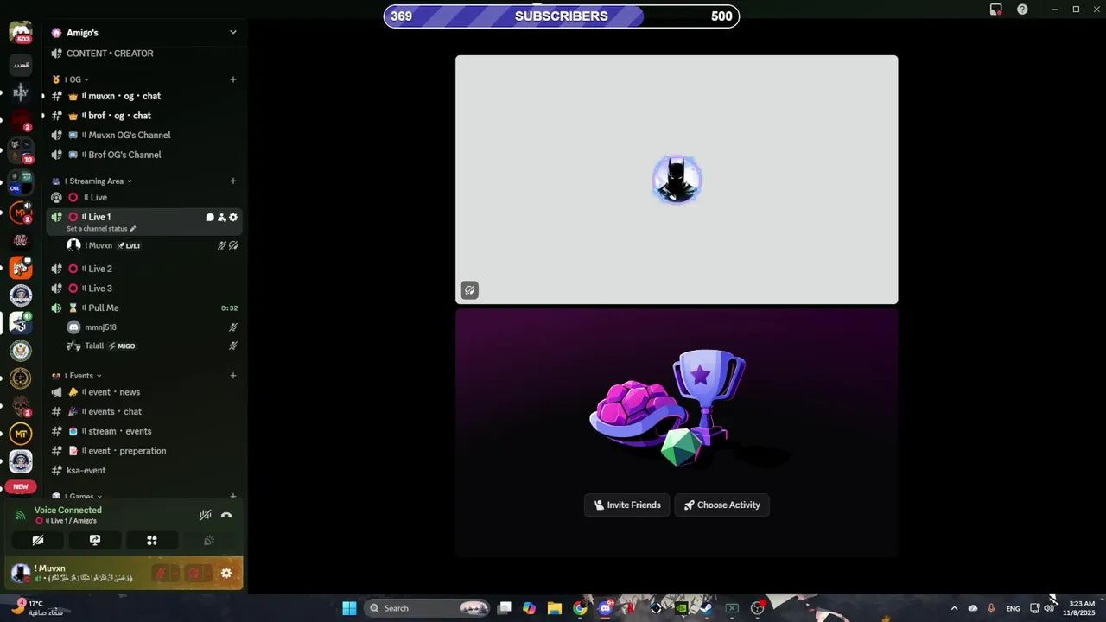This screenshot has height=622, width=1106.
Task: Click the NEW unread indicator pill
Action: tap(21, 486)
